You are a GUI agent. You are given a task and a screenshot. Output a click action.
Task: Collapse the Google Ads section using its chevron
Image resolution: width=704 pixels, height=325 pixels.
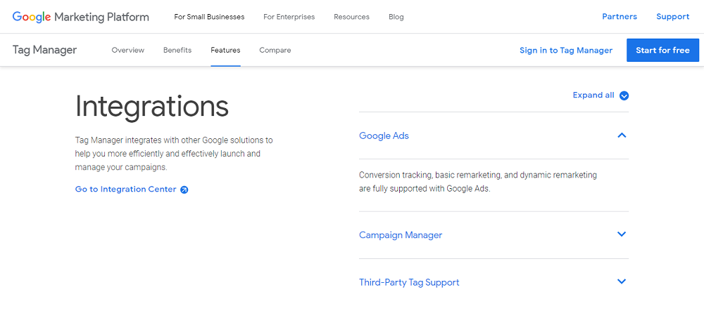click(622, 135)
